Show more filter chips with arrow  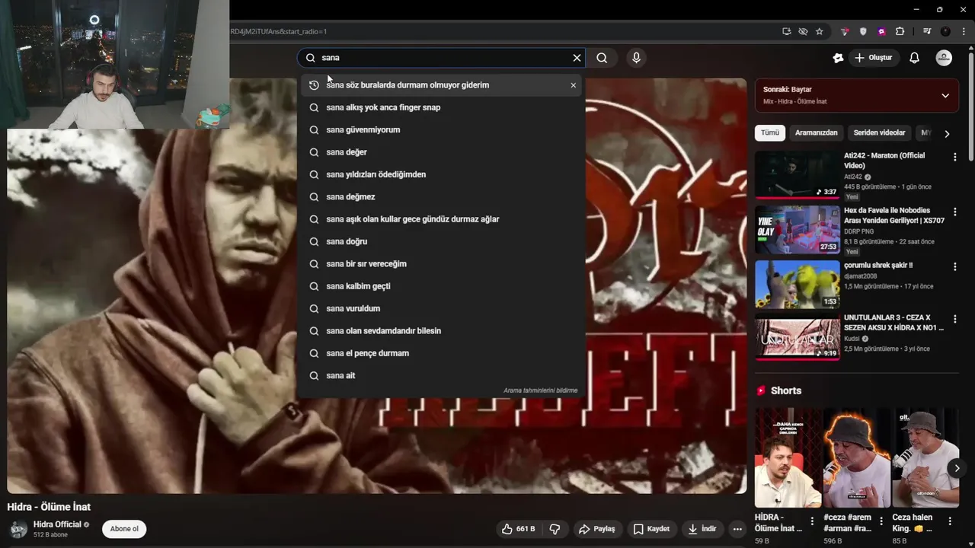(x=947, y=133)
